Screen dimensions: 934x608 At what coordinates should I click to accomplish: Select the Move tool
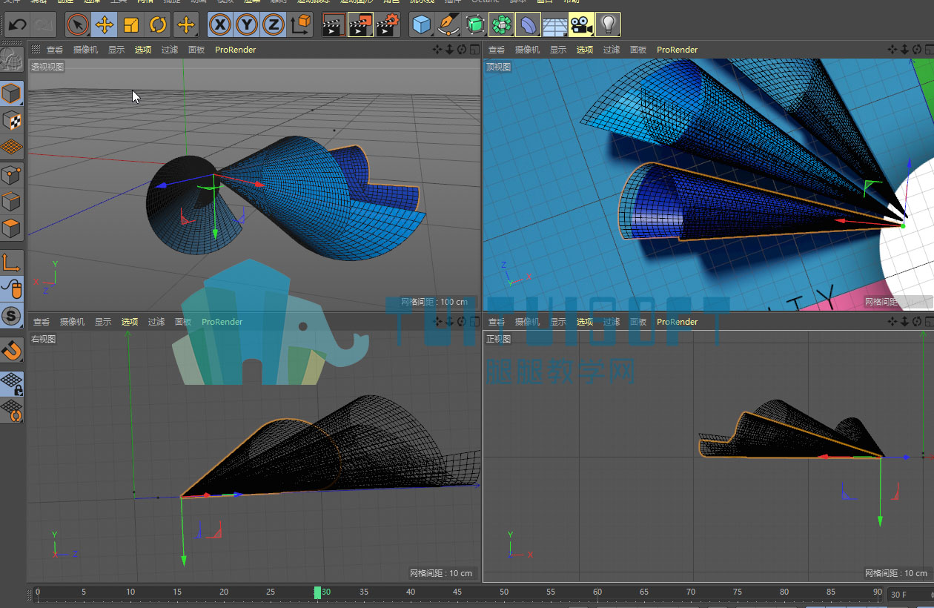(x=105, y=24)
